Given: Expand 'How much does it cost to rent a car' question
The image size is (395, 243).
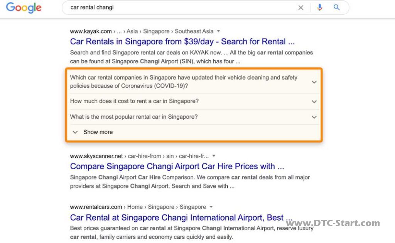Looking at the screenshot, I should click(x=194, y=101).
